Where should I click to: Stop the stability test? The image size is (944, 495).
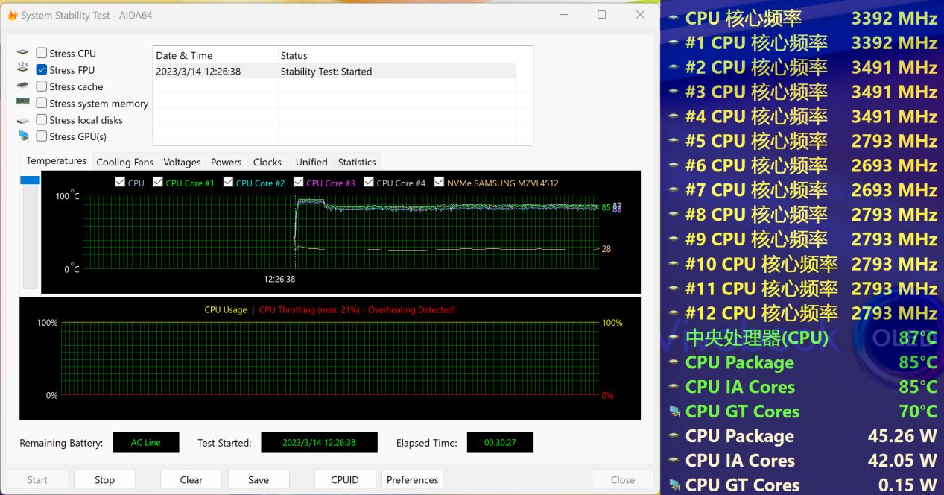(x=104, y=480)
